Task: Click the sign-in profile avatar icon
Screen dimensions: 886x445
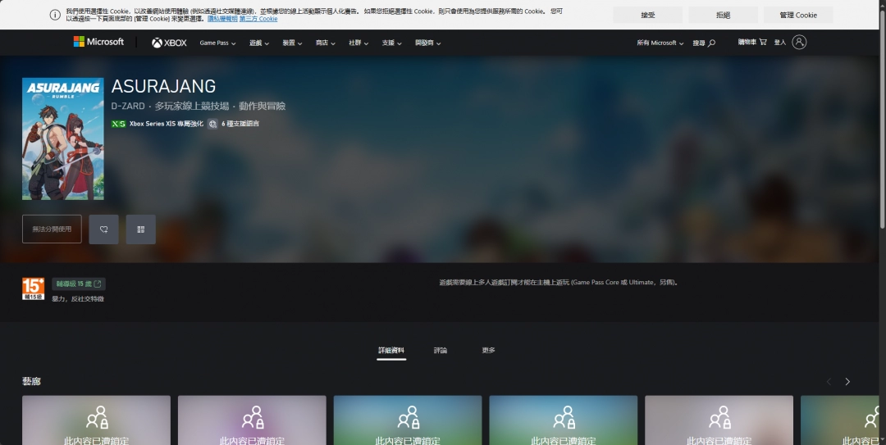Action: point(799,42)
